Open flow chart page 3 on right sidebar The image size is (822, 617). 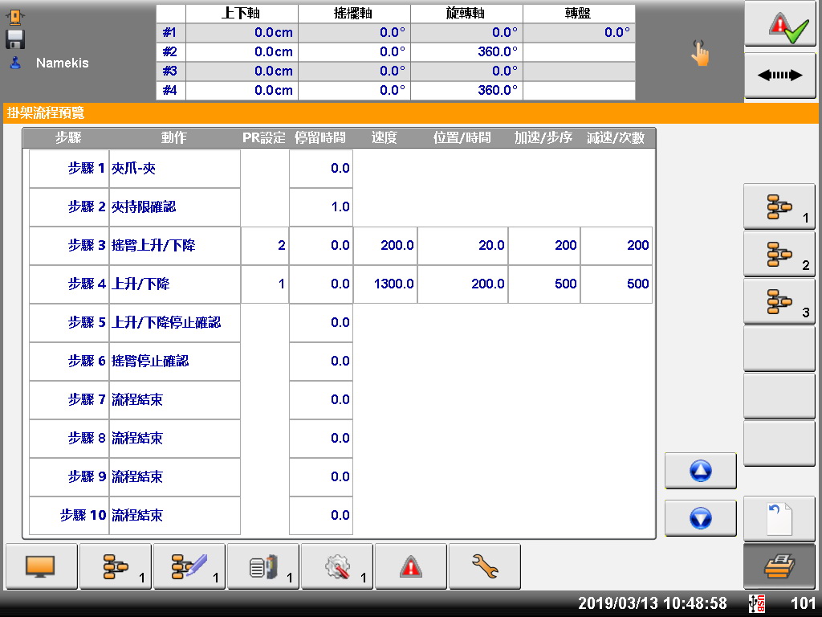[779, 301]
